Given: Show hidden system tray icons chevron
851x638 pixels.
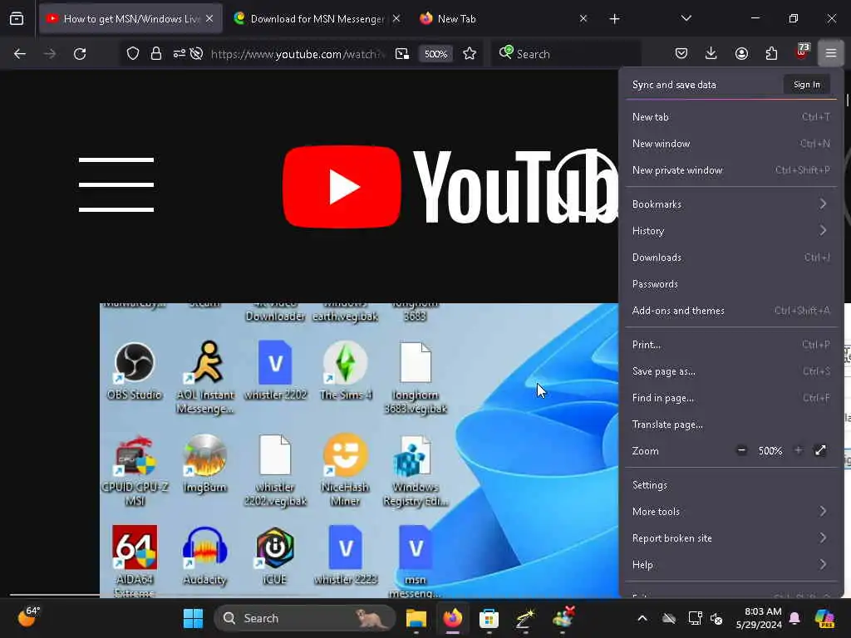Looking at the screenshot, I should [642, 618].
